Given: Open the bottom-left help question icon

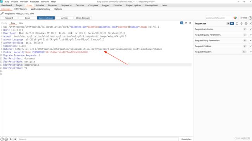Looking at the screenshot, I should click(2, 139).
